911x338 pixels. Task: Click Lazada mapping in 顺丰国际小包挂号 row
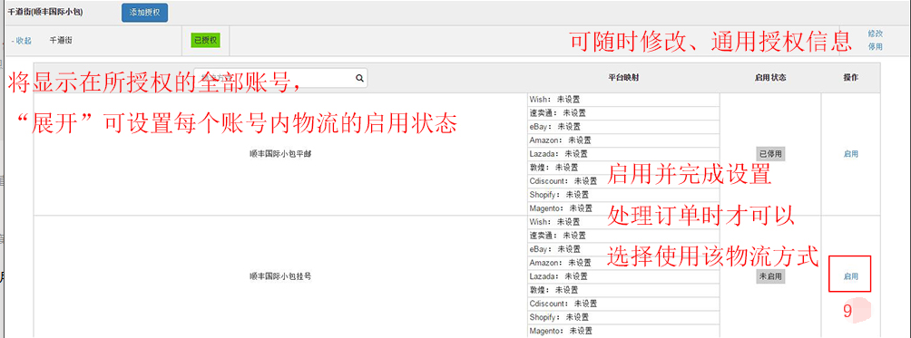(623, 276)
